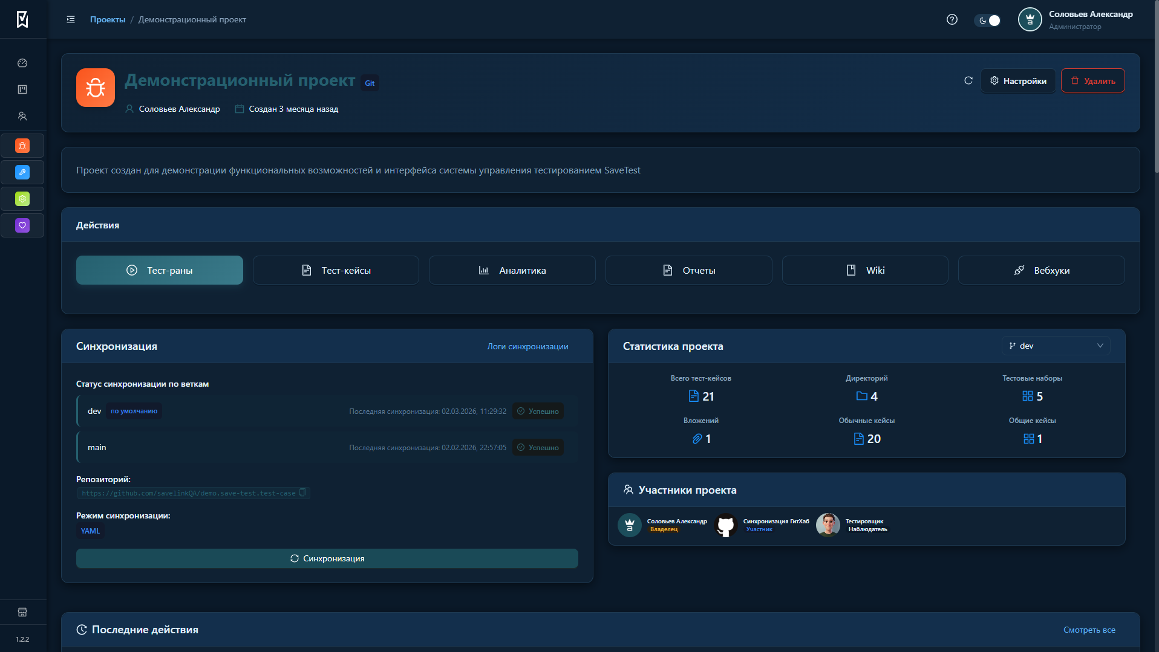Click the Проекты breadcrumb link
1159x652 pixels.
coord(108,19)
